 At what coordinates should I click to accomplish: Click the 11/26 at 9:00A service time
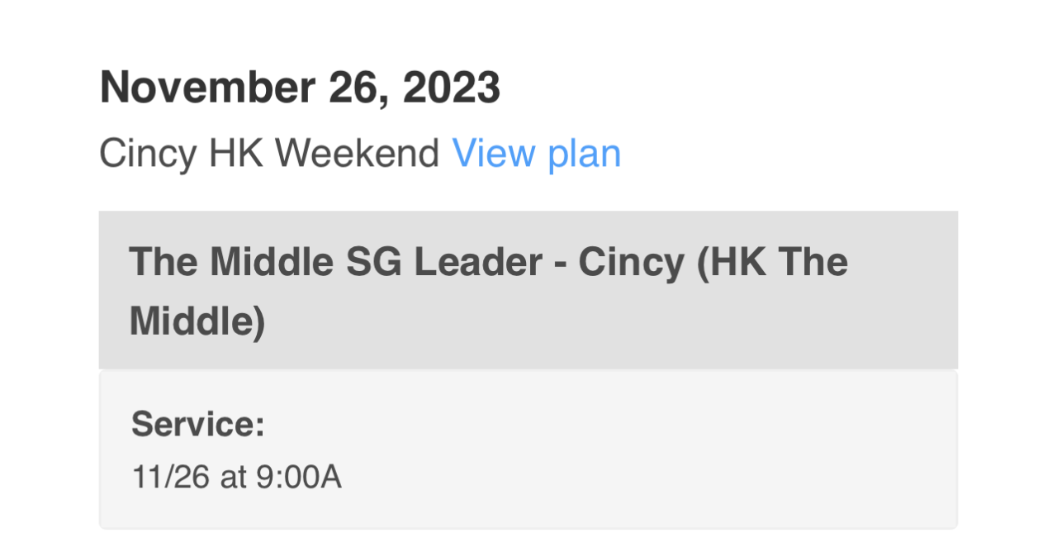point(236,478)
